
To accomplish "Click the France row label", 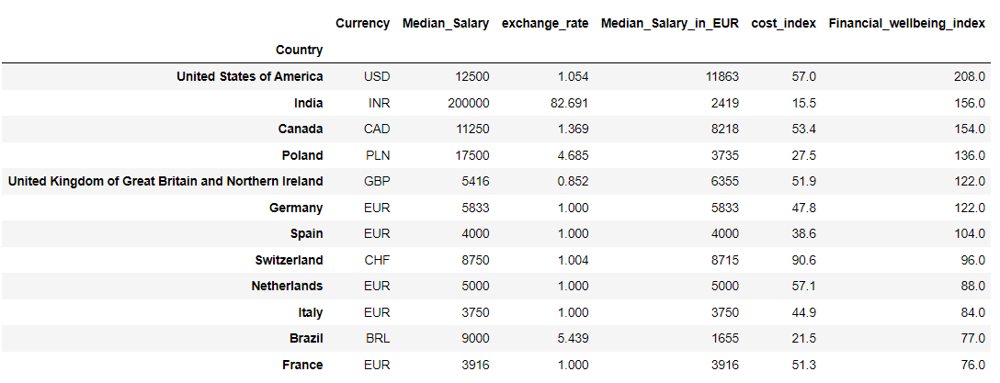I will point(302,366).
